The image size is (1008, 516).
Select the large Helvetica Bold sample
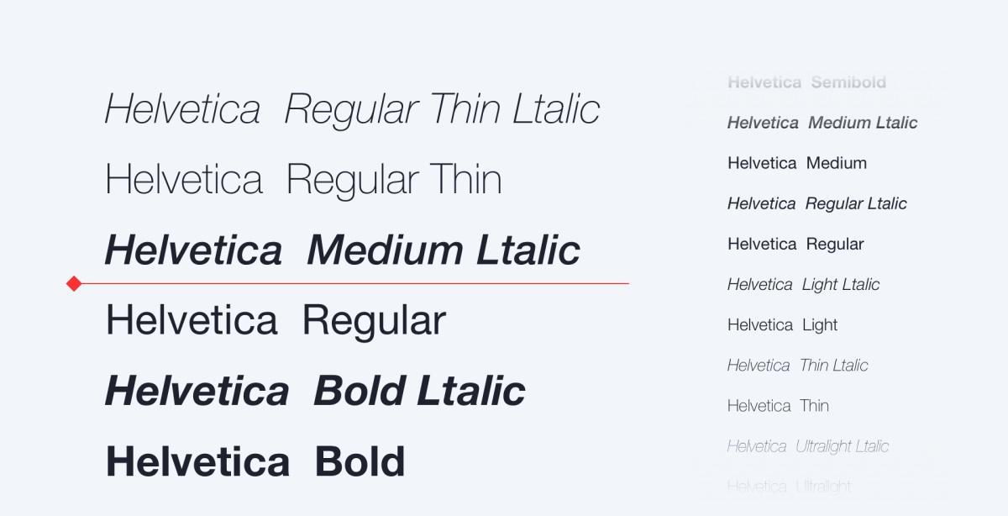[255, 462]
